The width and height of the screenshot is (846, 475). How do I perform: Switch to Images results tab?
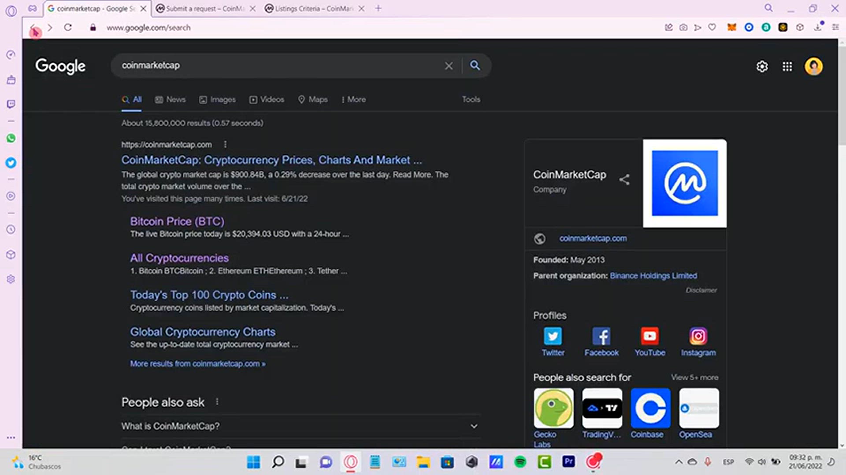(x=217, y=99)
